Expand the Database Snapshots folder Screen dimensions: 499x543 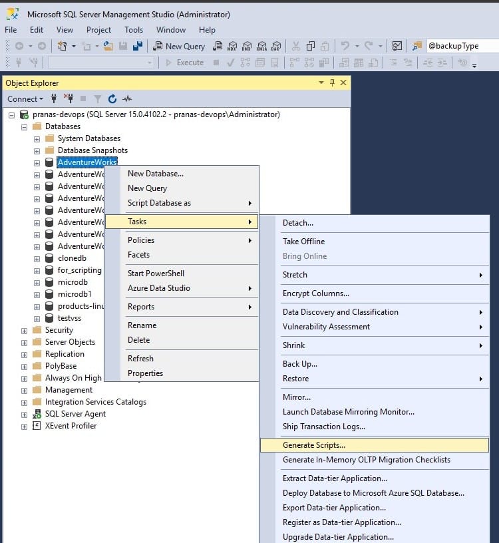point(37,151)
